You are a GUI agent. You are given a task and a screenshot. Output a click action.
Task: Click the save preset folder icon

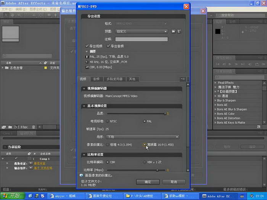pos(173,32)
